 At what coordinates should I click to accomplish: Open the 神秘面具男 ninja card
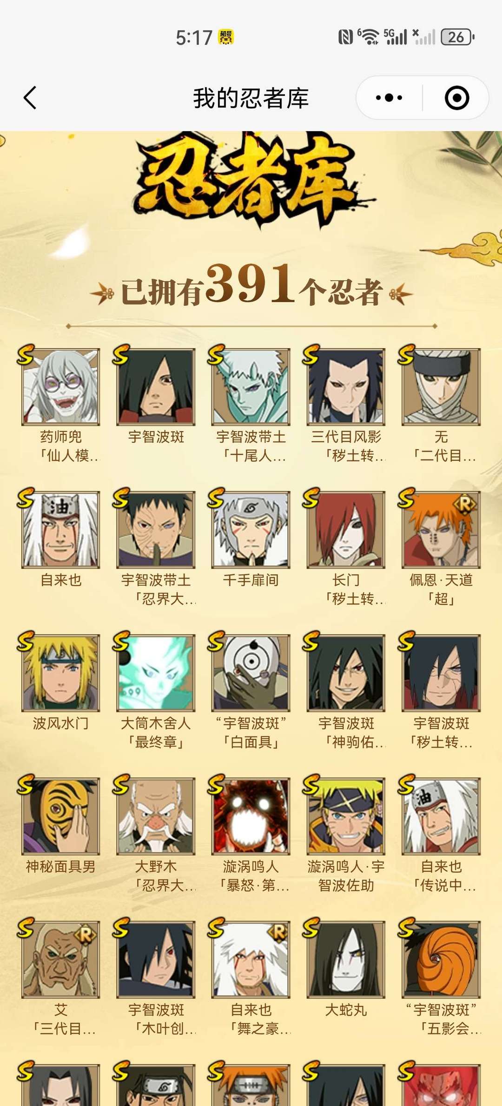coord(61,816)
